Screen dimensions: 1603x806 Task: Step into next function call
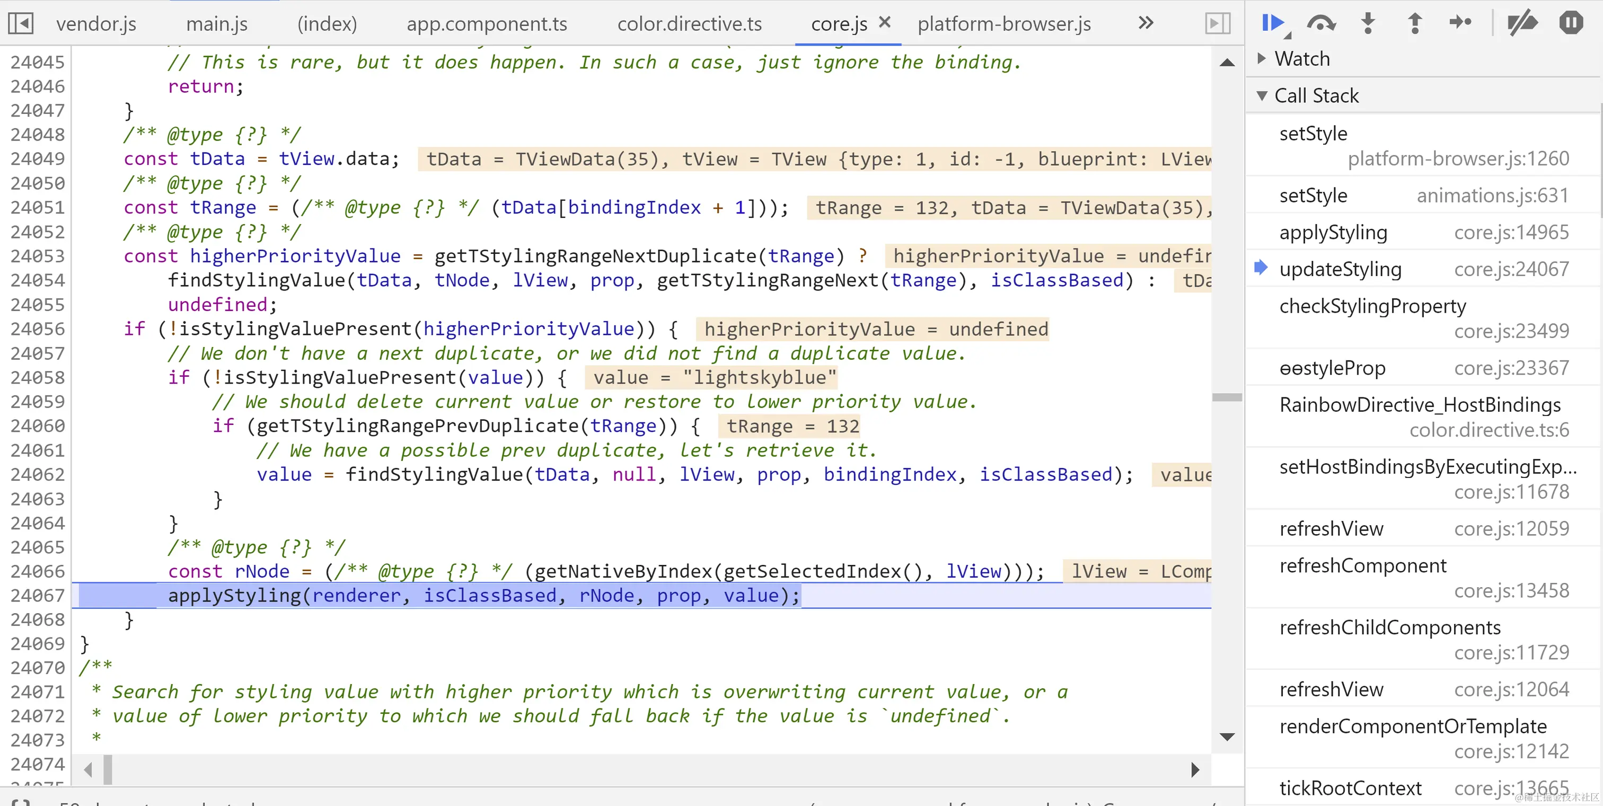point(1368,23)
